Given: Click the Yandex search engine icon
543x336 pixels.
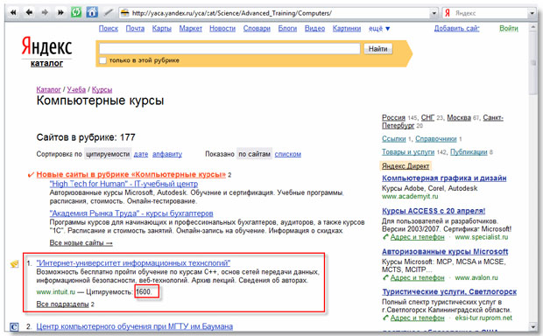Looking at the screenshot, I should (x=447, y=13).
